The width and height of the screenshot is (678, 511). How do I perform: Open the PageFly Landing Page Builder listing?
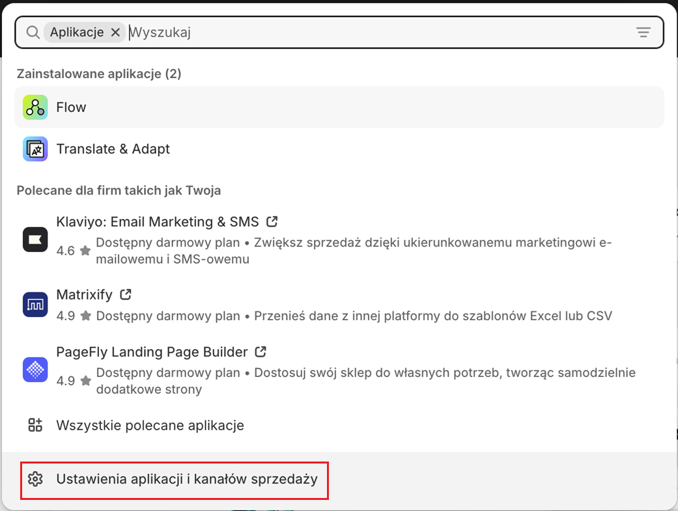[152, 352]
